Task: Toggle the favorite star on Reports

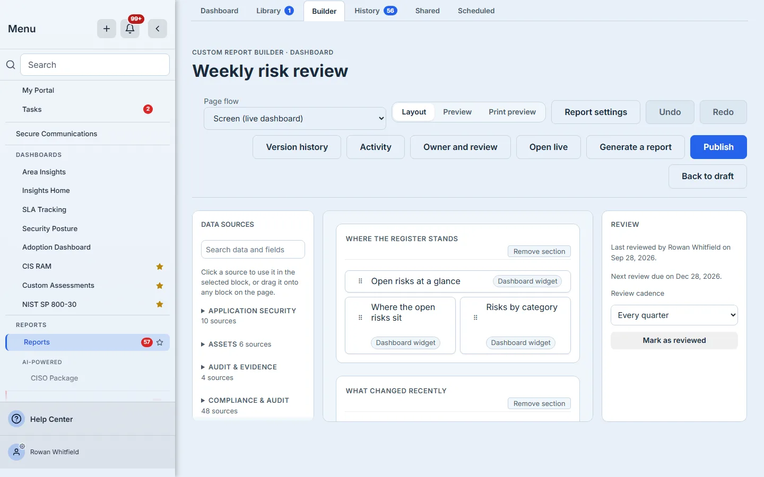Action: click(160, 342)
